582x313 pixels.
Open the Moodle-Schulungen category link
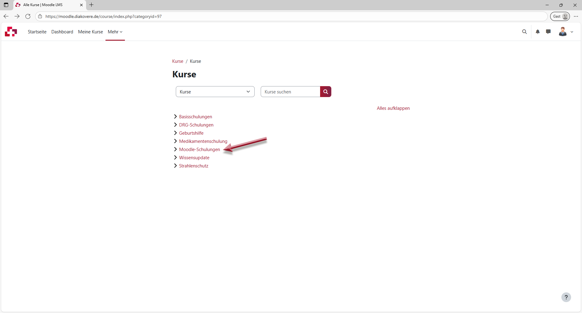[199, 150]
